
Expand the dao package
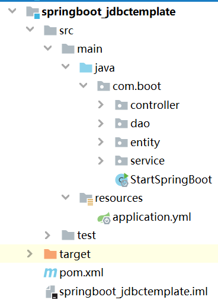tap(101, 124)
